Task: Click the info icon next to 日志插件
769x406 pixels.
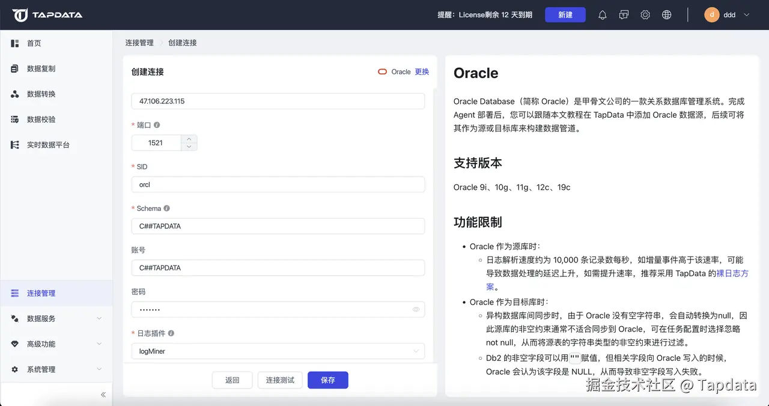Action: click(x=171, y=333)
